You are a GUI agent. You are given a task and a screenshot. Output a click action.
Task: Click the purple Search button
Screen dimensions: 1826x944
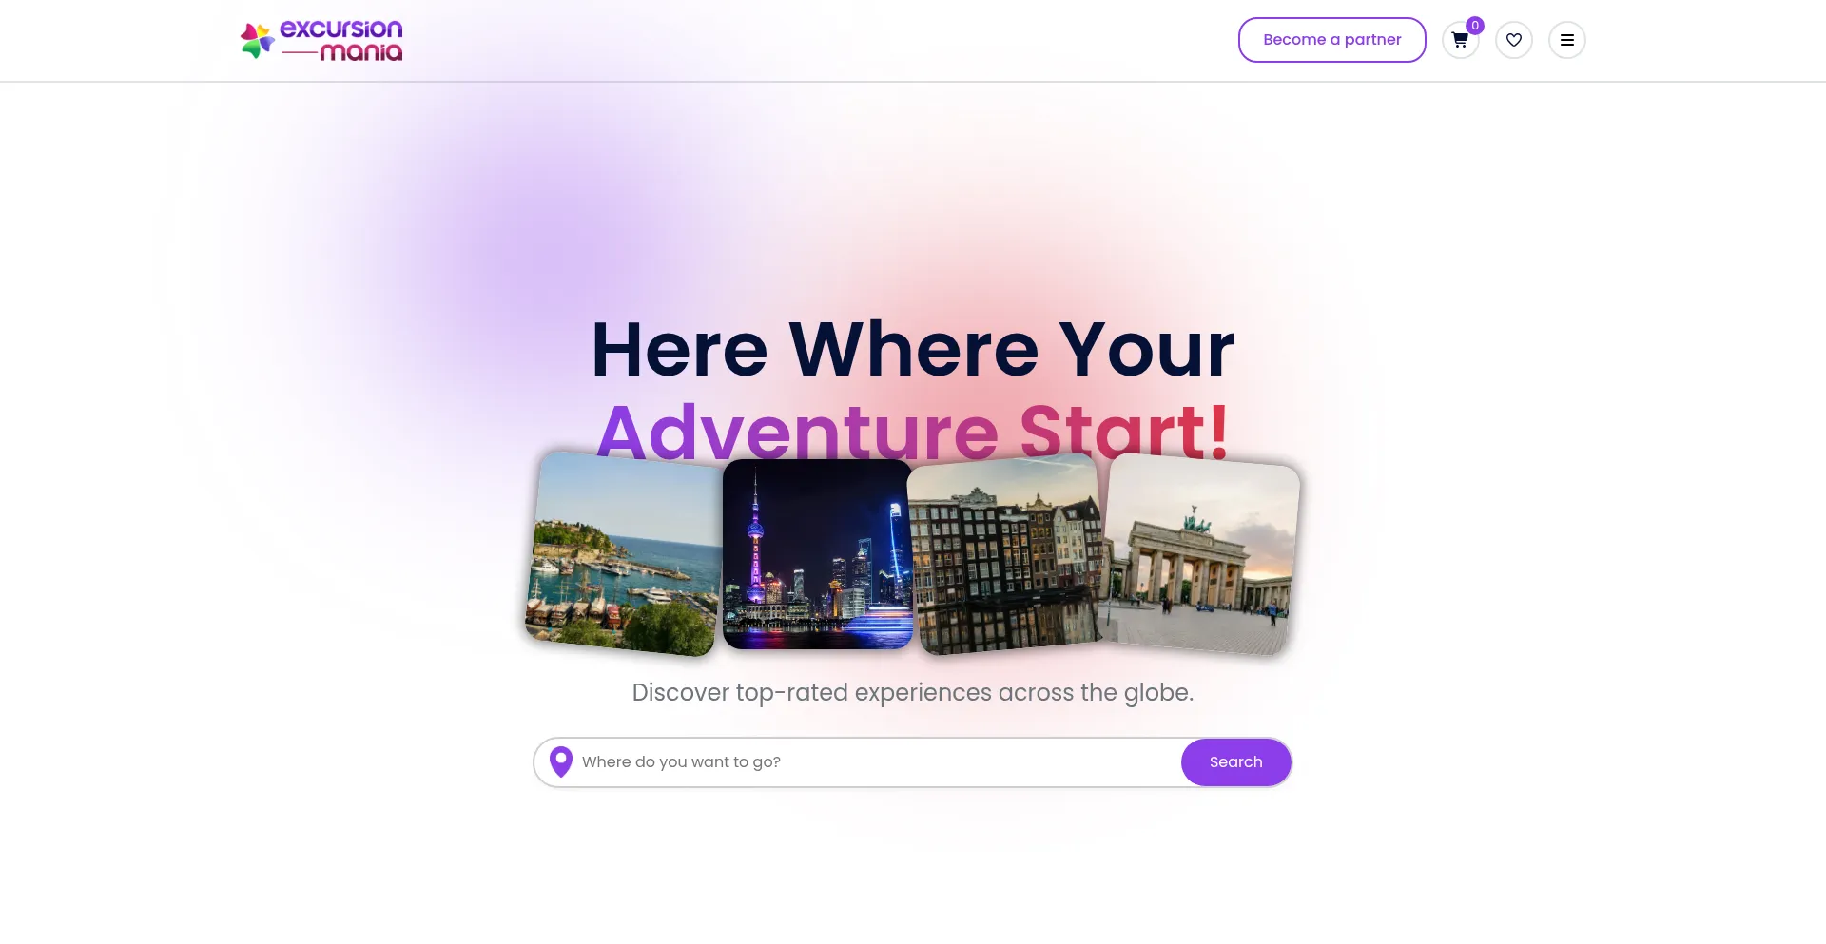pyautogui.click(x=1235, y=762)
